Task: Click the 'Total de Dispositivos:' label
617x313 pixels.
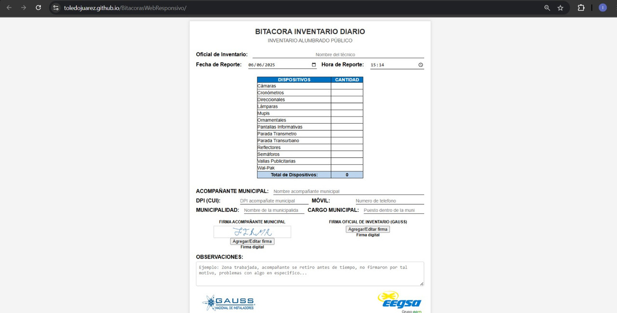Action: click(294, 175)
